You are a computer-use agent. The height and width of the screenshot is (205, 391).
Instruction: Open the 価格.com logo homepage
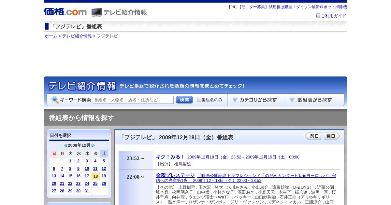[65, 12]
